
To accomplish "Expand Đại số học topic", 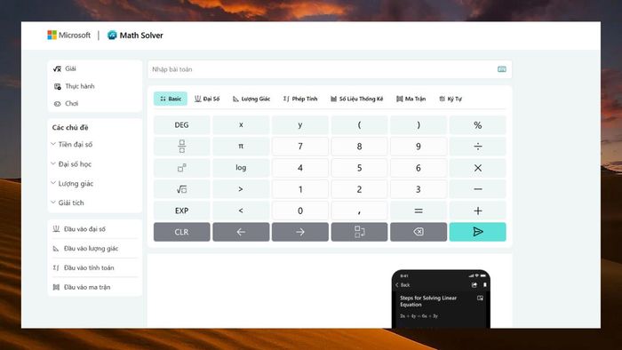I will point(71,163).
